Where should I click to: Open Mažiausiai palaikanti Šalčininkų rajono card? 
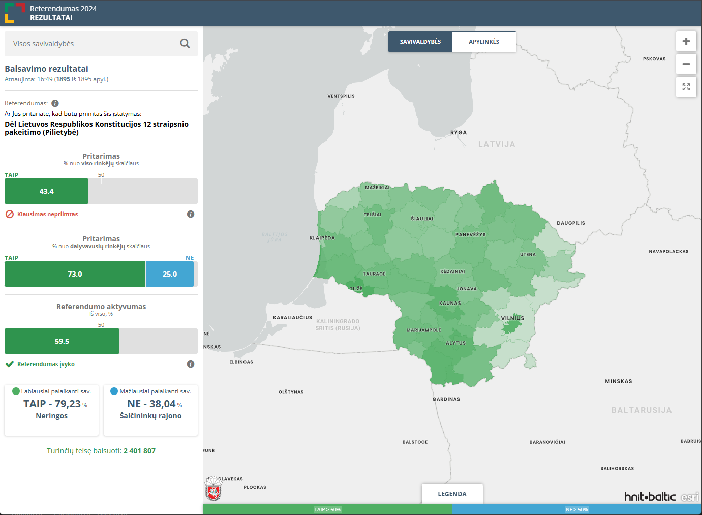[x=150, y=410]
